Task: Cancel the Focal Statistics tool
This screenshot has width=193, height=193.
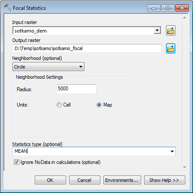Action: click(84, 180)
